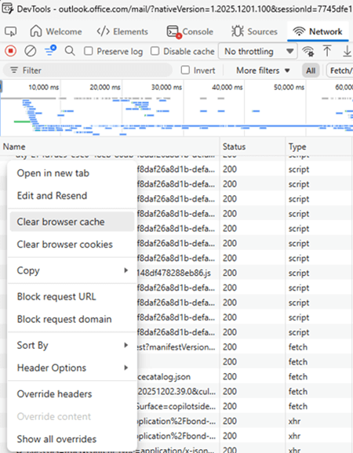Enable Disable cache checkbox

coord(155,51)
